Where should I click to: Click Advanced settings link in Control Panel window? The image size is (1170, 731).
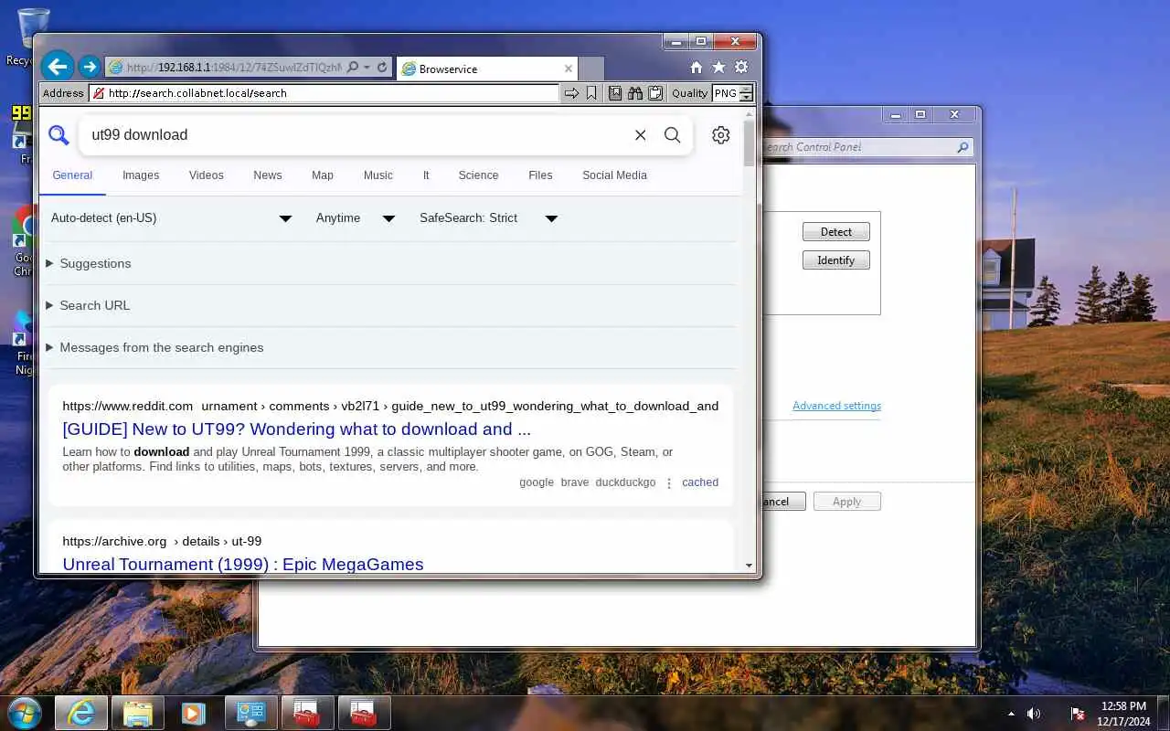click(x=836, y=406)
